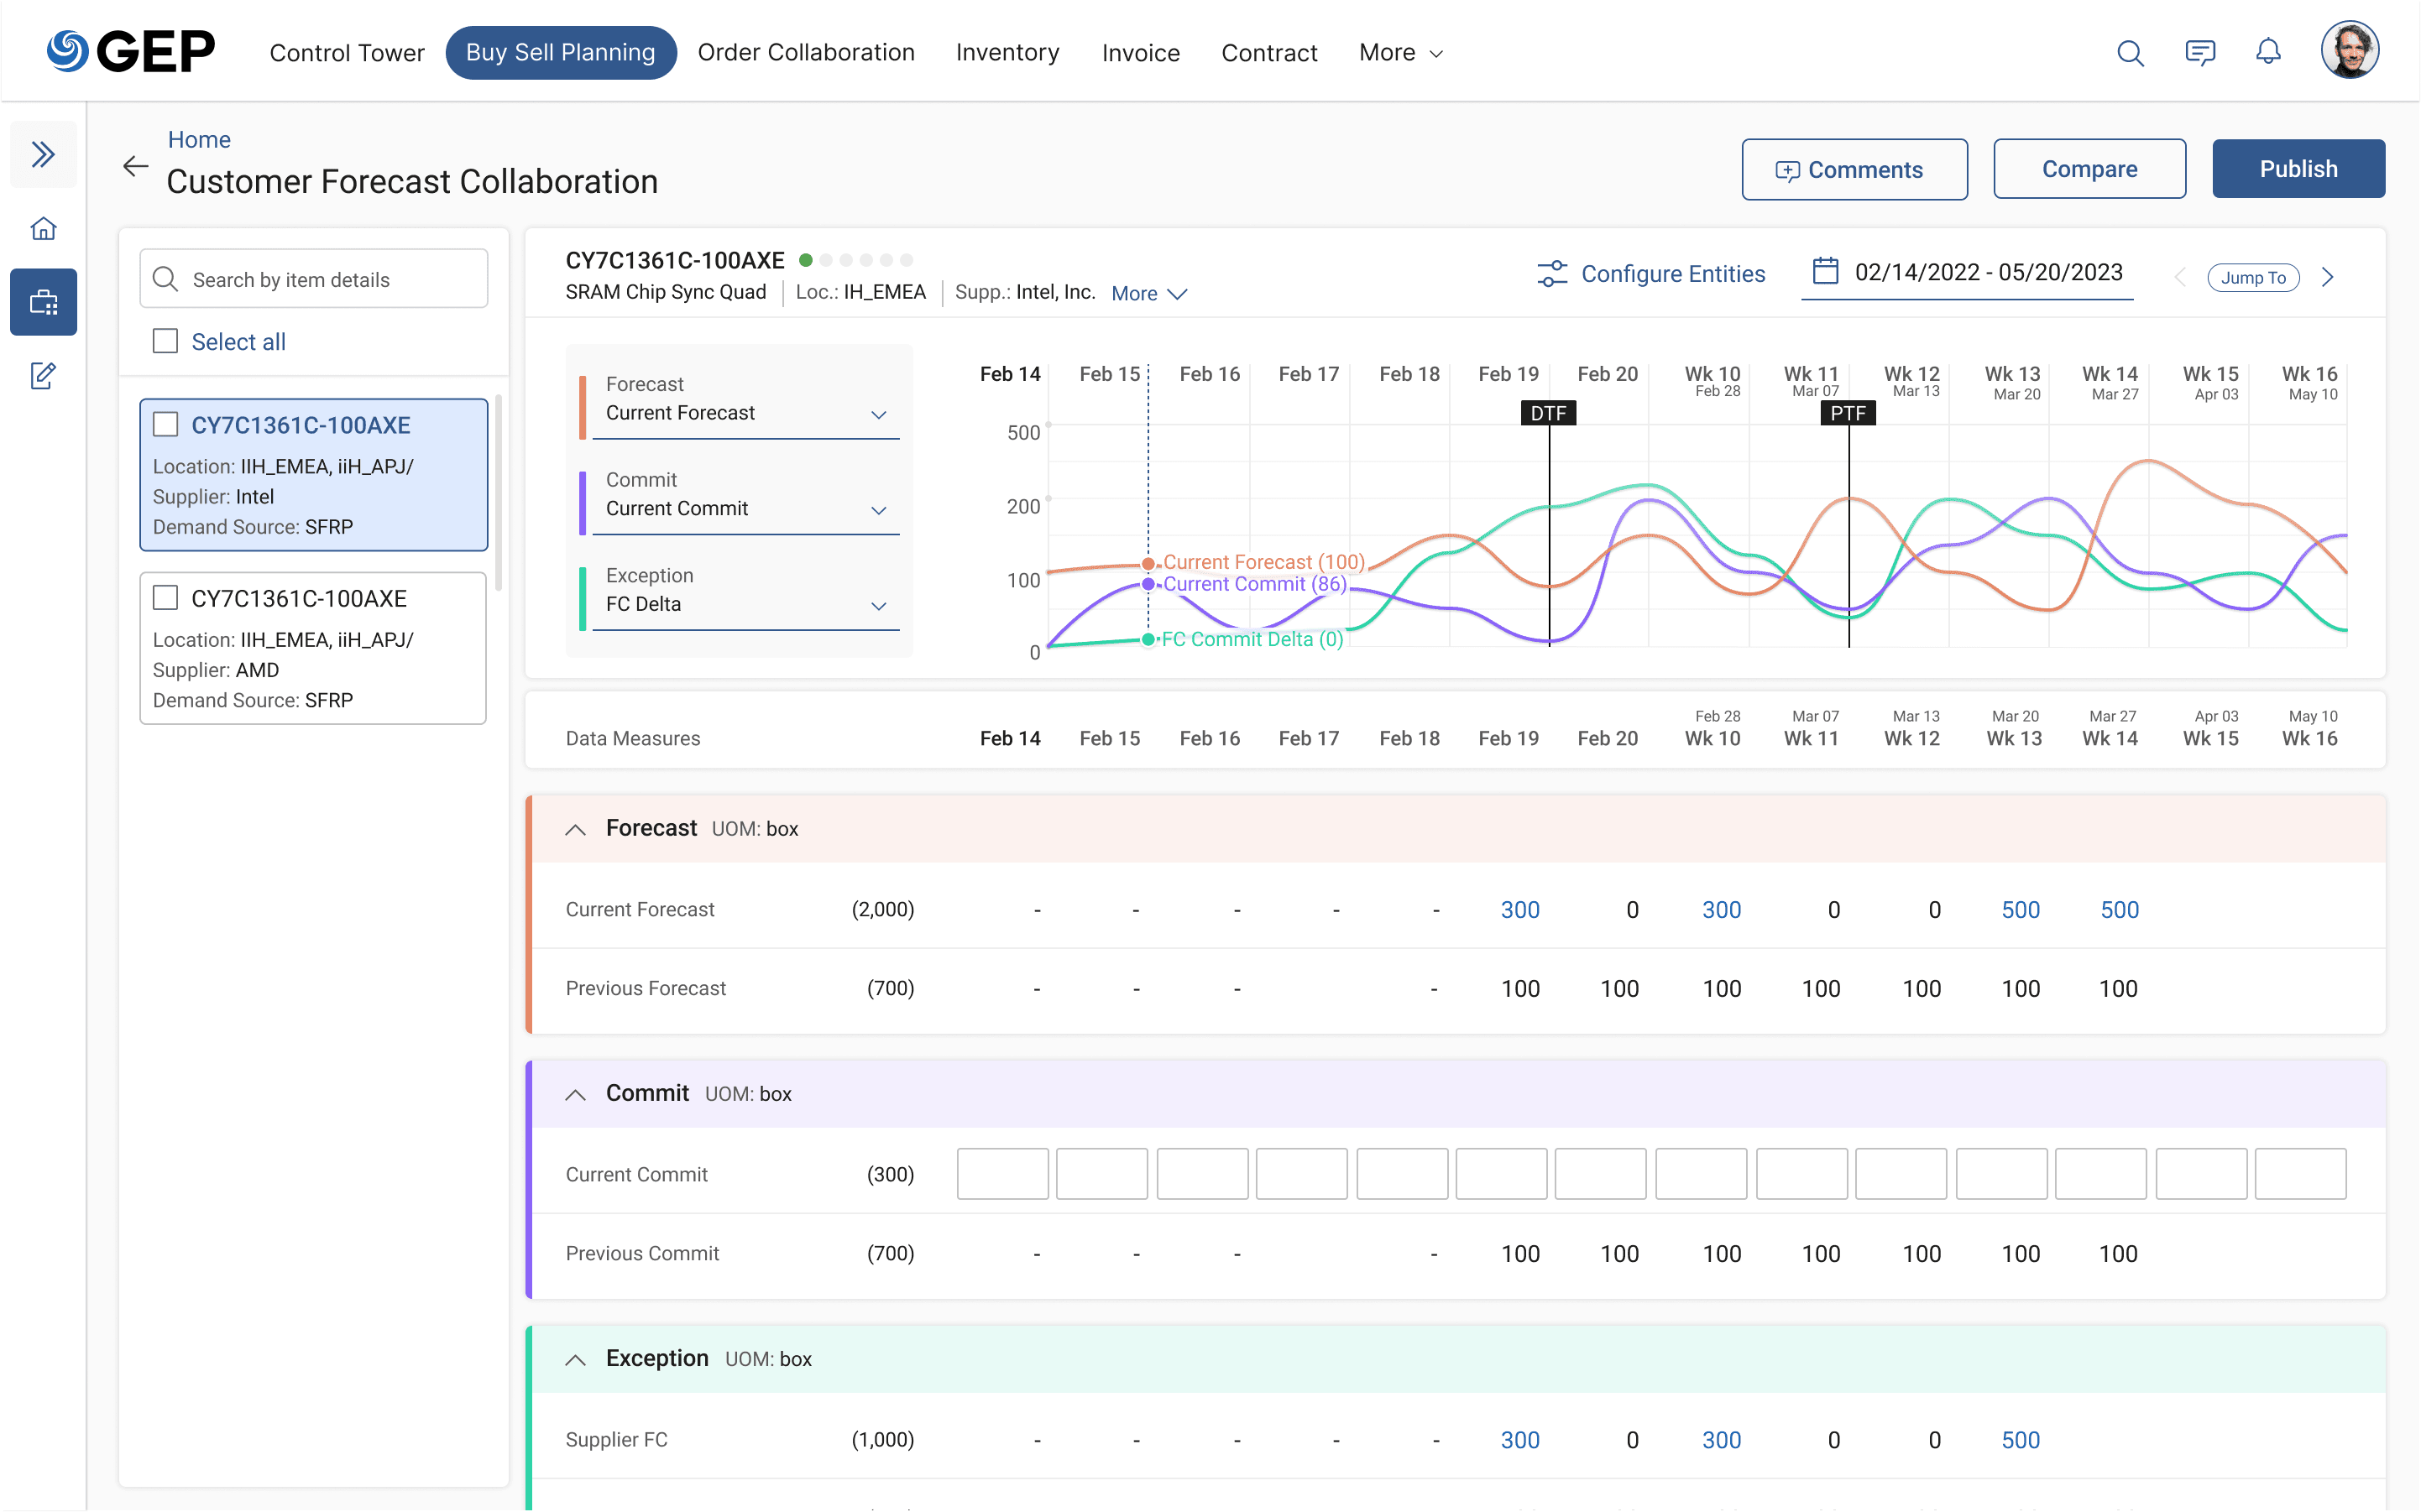This screenshot has width=2421, height=1512.
Task: Open notifications bell icon
Action: click(x=2268, y=52)
